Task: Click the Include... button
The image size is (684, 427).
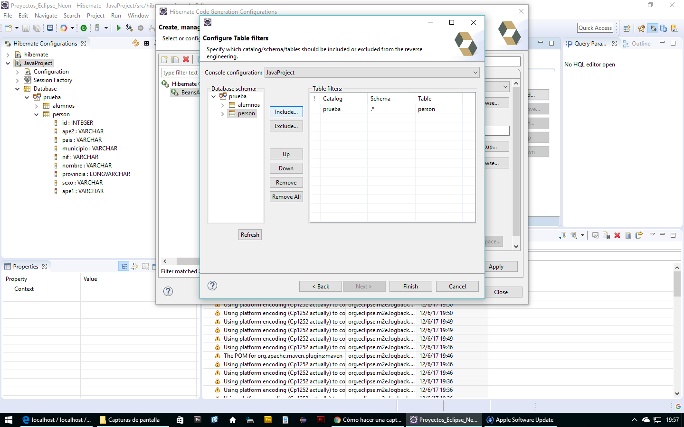Action: tap(286, 112)
